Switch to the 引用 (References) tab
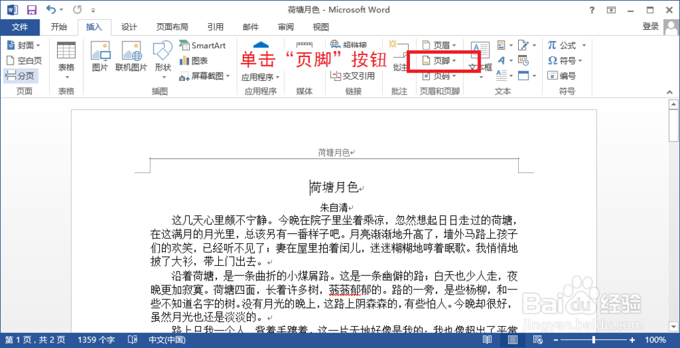This screenshot has width=680, height=348. (215, 27)
